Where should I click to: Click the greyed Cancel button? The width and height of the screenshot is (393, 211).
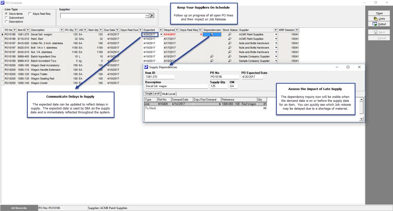pos(379,38)
